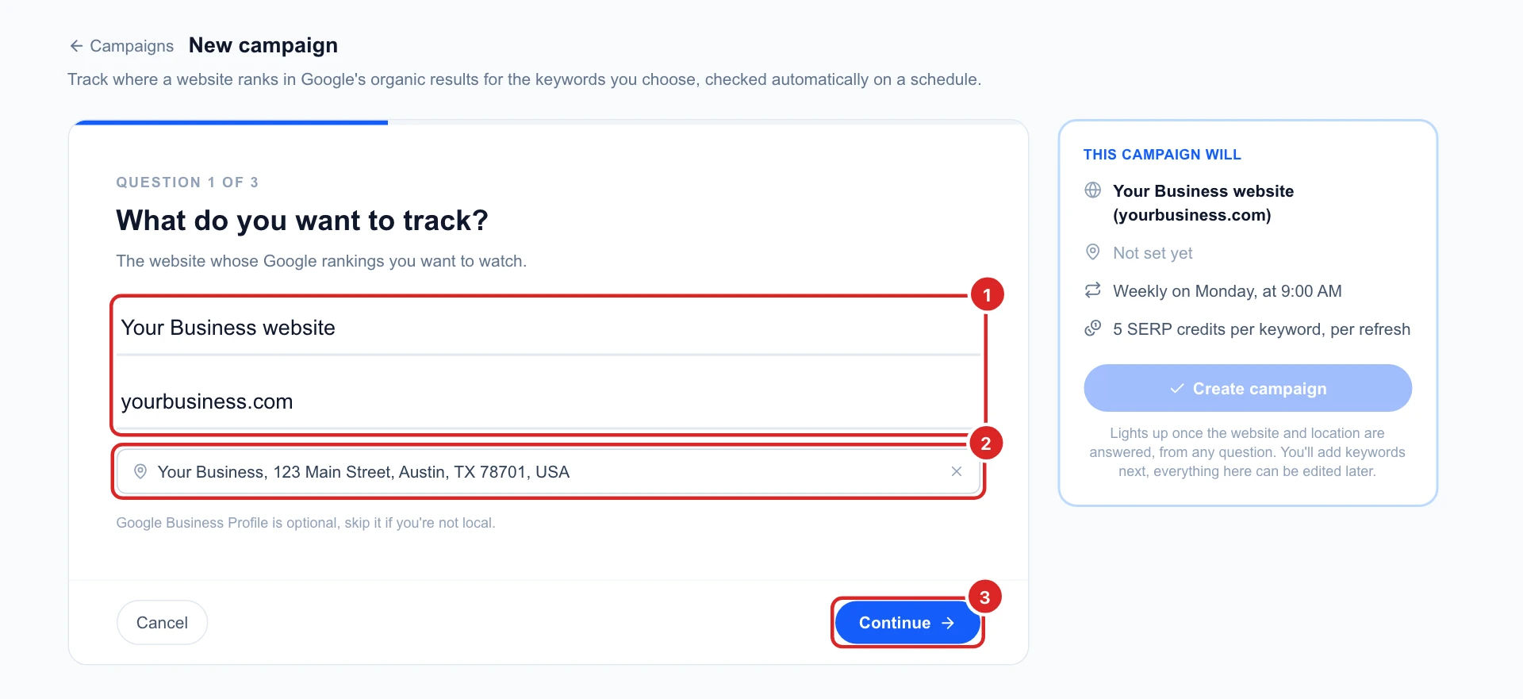Screen dimensions: 1523x699
Task: Click the Create campaign button
Action: click(1248, 388)
